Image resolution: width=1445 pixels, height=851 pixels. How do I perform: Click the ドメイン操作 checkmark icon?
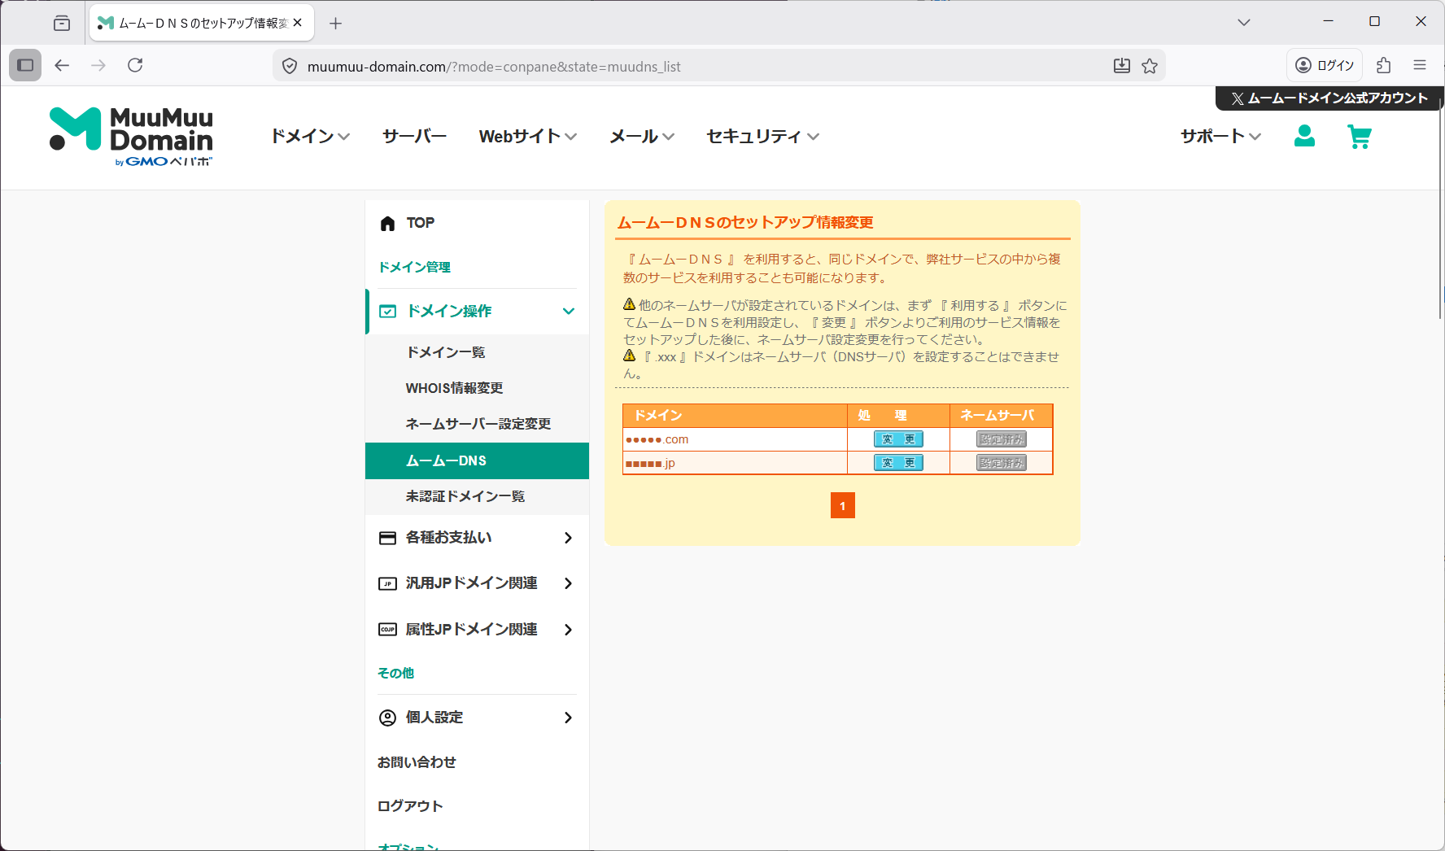click(x=388, y=311)
